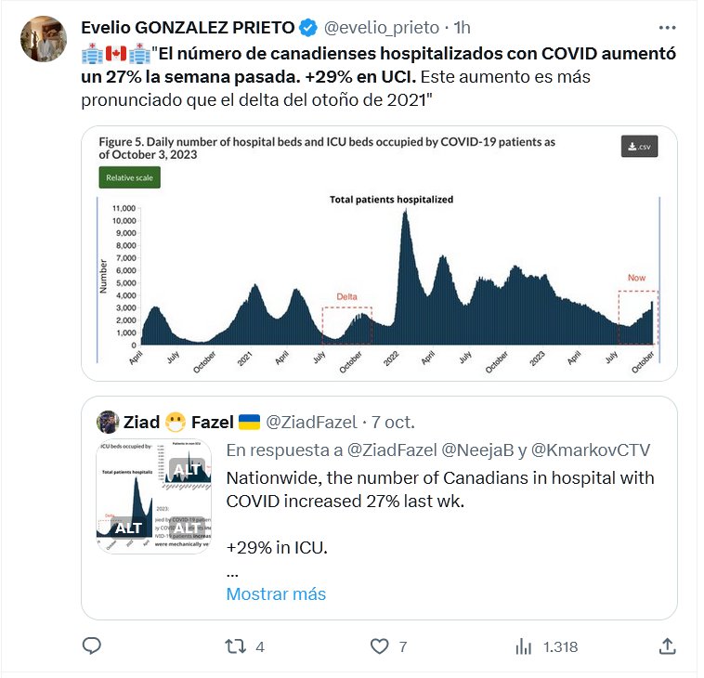The height and width of the screenshot is (678, 704).
Task: Repost this tweet using the retweet icon
Action: [235, 646]
